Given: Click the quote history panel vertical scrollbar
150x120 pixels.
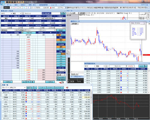Looking at the screenshot, I should [x=149, y=81].
